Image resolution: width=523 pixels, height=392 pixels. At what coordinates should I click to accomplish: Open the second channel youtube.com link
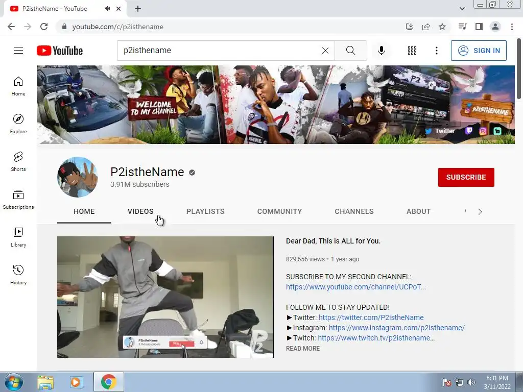click(356, 287)
